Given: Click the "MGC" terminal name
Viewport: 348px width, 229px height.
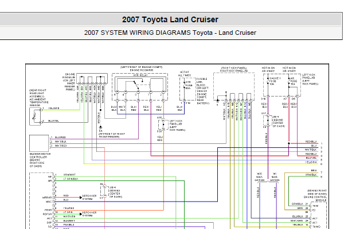Looking at the screenshot, I should [49, 202].
